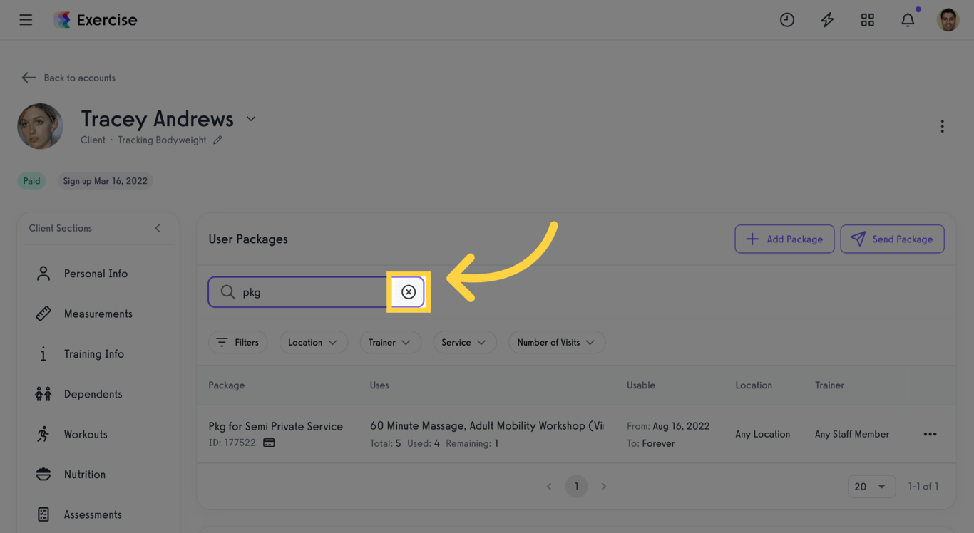Screen dimensions: 974x533
Task: Open the time clock history icon
Action: click(787, 20)
